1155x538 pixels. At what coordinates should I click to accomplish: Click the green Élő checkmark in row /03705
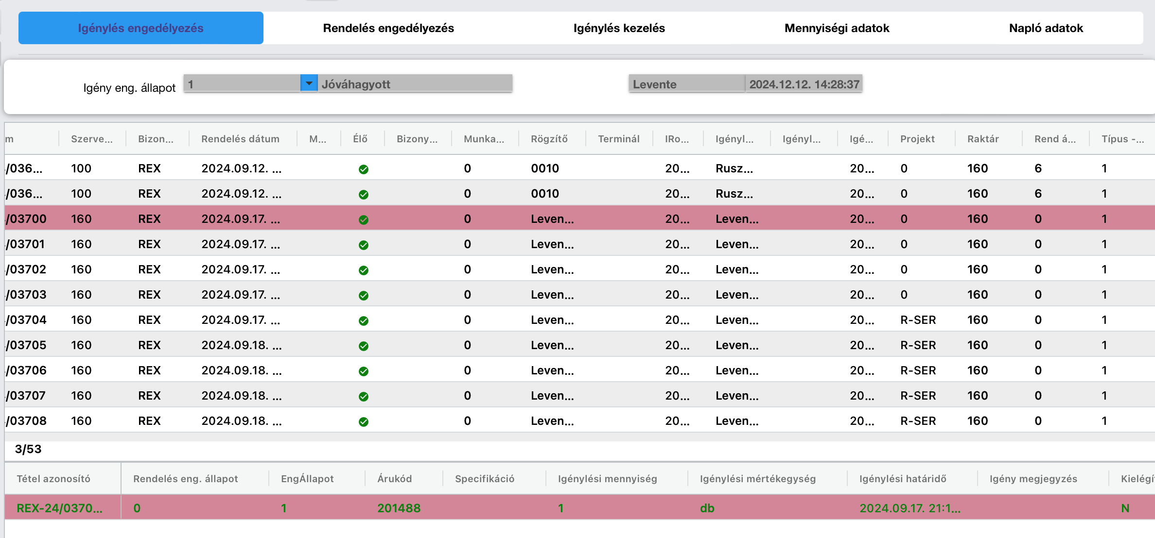(x=363, y=346)
